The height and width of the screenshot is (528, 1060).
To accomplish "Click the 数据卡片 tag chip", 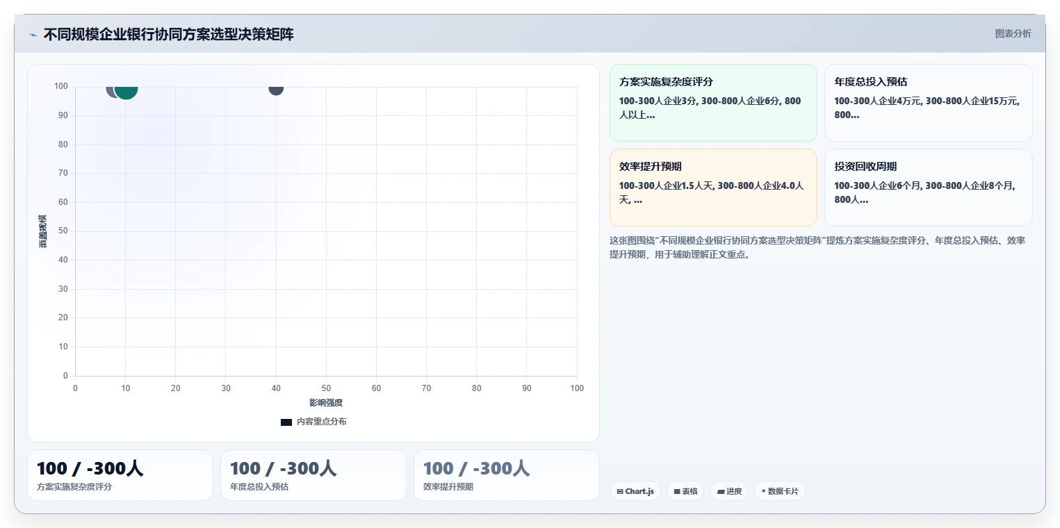I will click(780, 491).
